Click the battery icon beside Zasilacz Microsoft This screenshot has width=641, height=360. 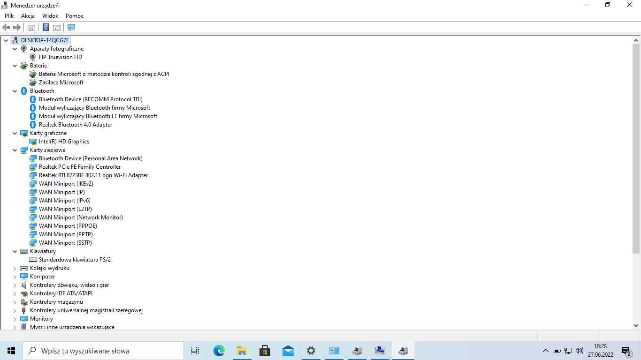point(33,82)
